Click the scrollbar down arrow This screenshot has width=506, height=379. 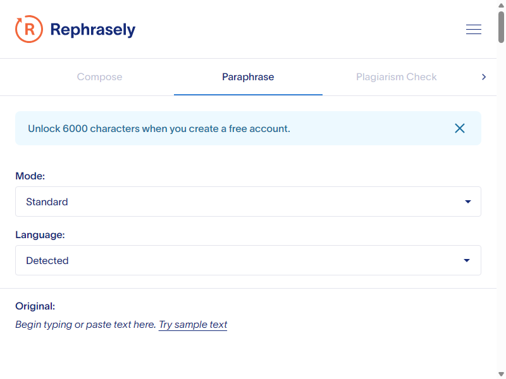click(501, 374)
